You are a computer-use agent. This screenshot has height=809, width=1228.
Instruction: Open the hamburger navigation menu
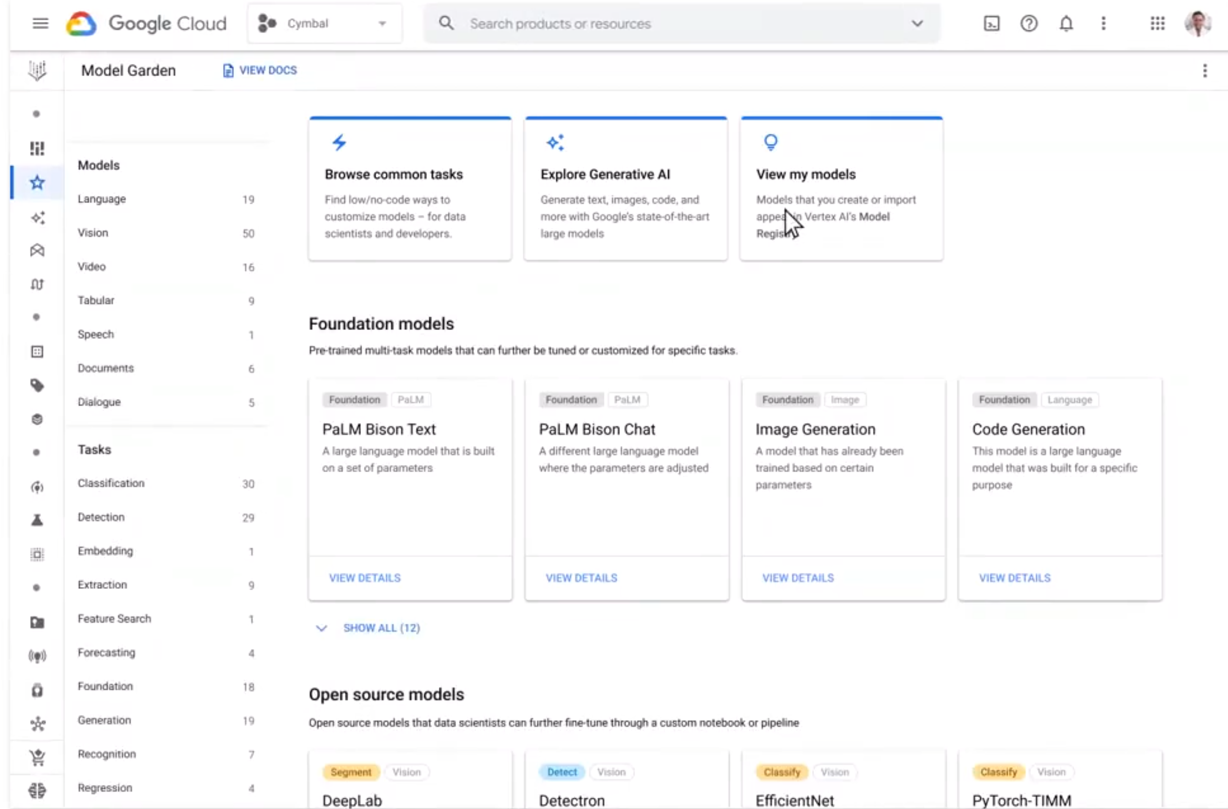(40, 24)
